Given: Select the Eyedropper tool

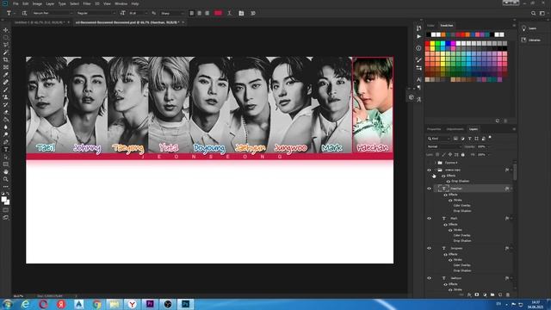Looking at the screenshot, I should (6, 75).
